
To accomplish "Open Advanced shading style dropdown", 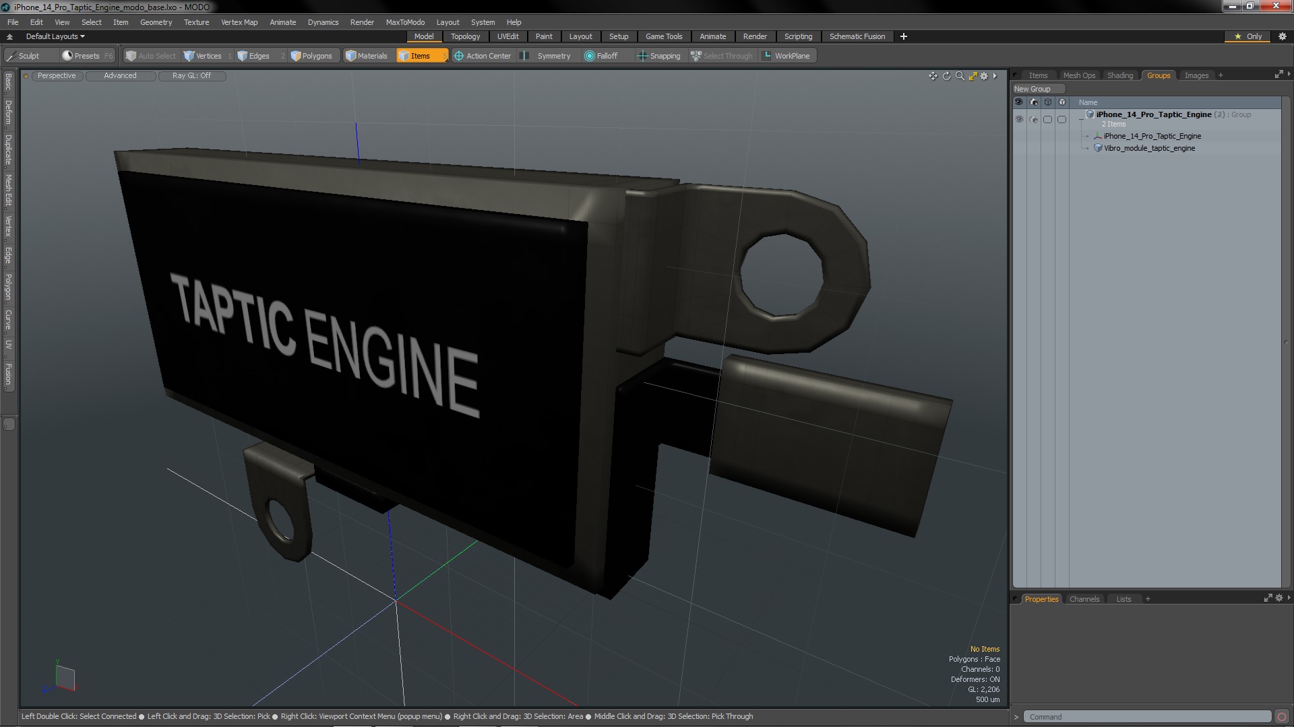I will [120, 76].
